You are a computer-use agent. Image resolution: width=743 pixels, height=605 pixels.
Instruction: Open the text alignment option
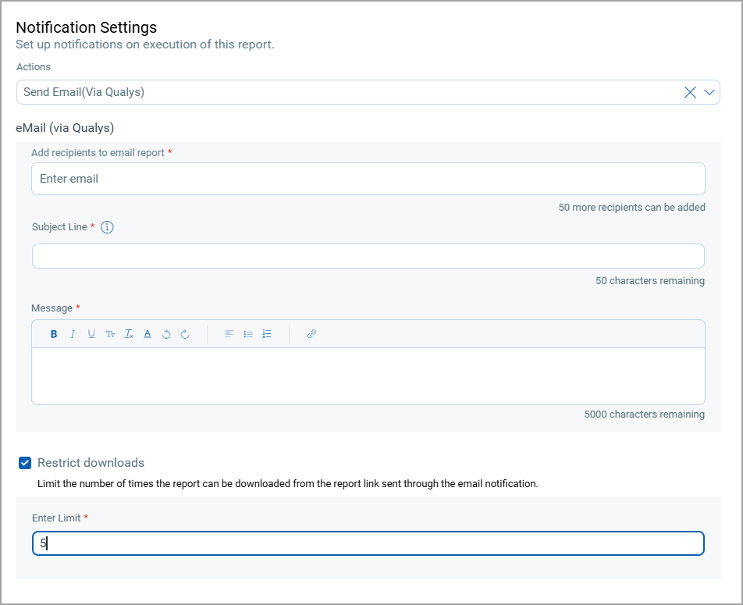[x=228, y=333]
